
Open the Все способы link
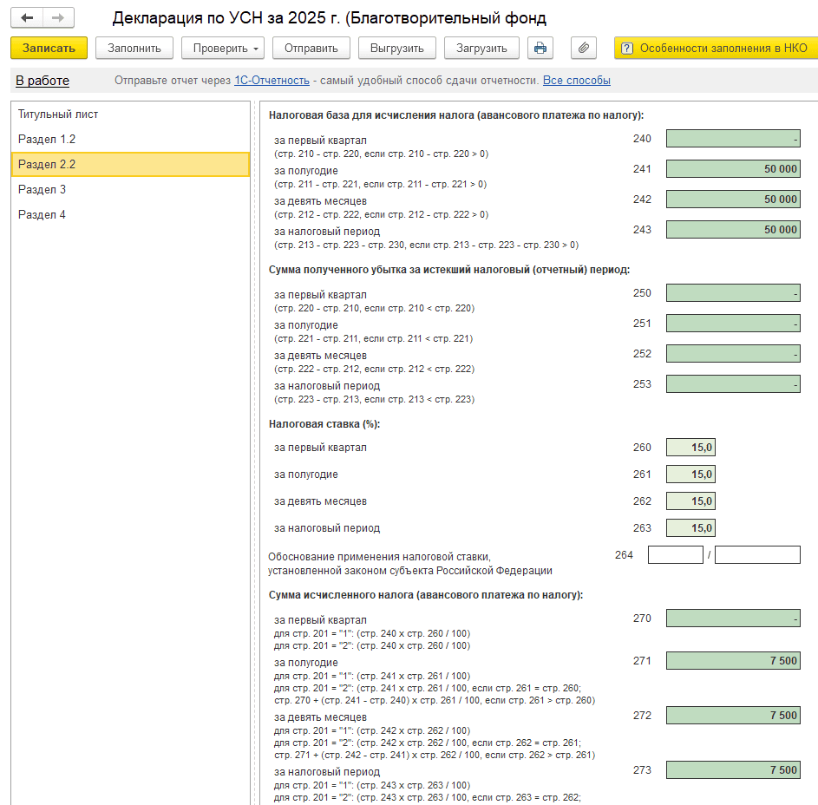pos(576,81)
